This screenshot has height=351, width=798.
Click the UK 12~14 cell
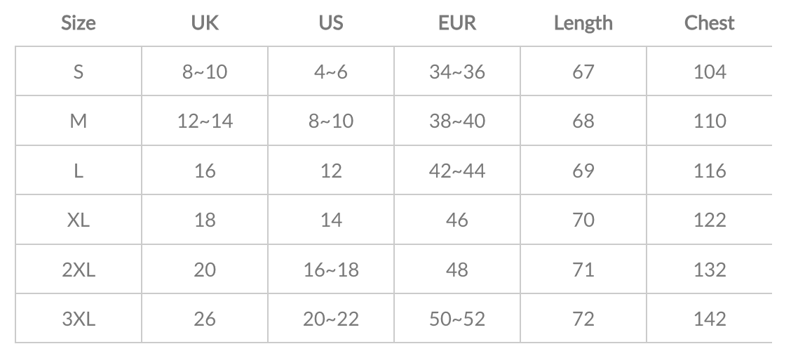point(205,121)
